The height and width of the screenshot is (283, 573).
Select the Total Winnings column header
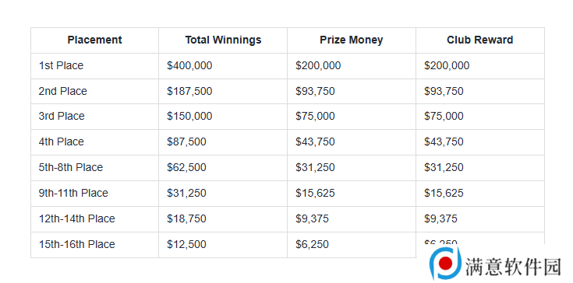[223, 40]
